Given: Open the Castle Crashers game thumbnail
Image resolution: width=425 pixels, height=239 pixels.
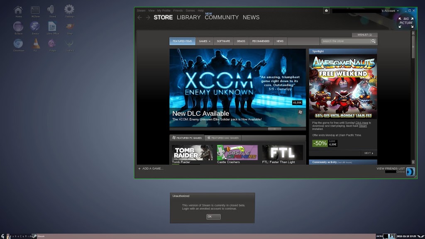Looking at the screenshot, I should 237,153.
